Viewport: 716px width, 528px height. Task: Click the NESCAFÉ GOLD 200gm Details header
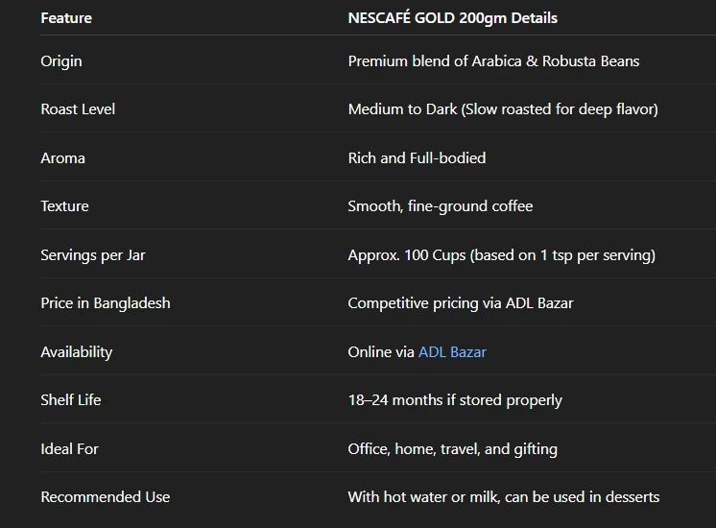[452, 18]
